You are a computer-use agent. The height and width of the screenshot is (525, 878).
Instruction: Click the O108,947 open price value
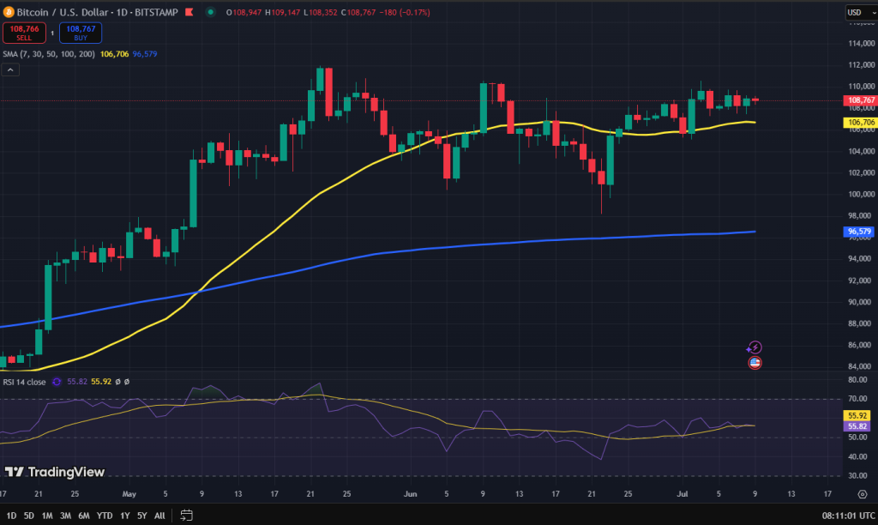[244, 12]
